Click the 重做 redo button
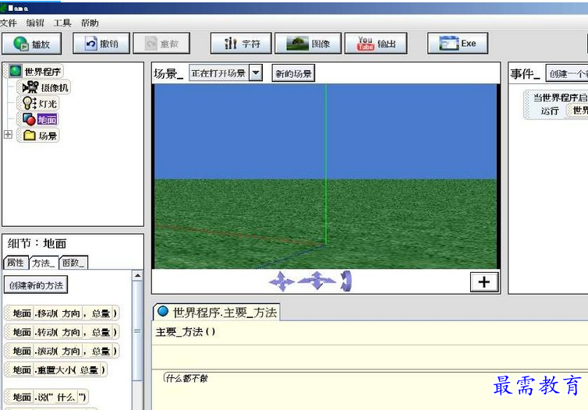 [x=161, y=44]
